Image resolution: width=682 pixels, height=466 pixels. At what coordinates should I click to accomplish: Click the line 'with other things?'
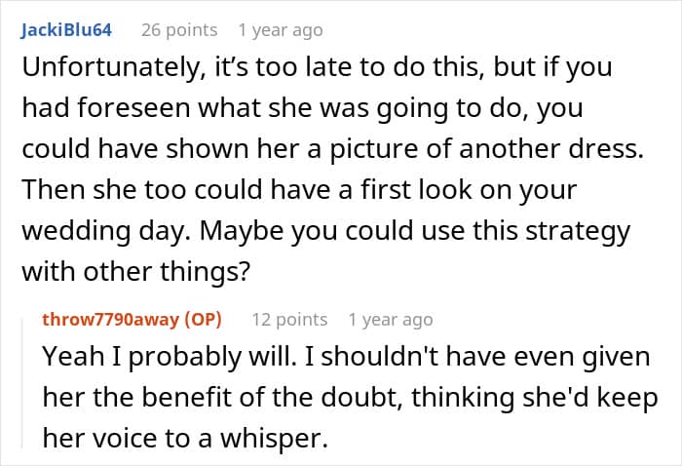pyautogui.click(x=136, y=271)
